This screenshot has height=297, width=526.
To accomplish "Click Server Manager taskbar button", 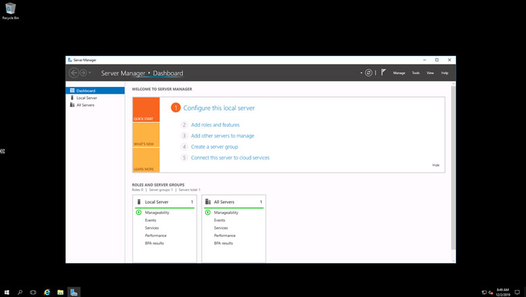I will 74,292.
